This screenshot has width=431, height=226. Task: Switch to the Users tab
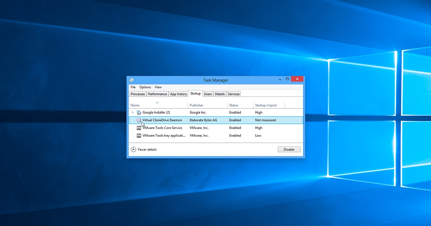tap(208, 94)
